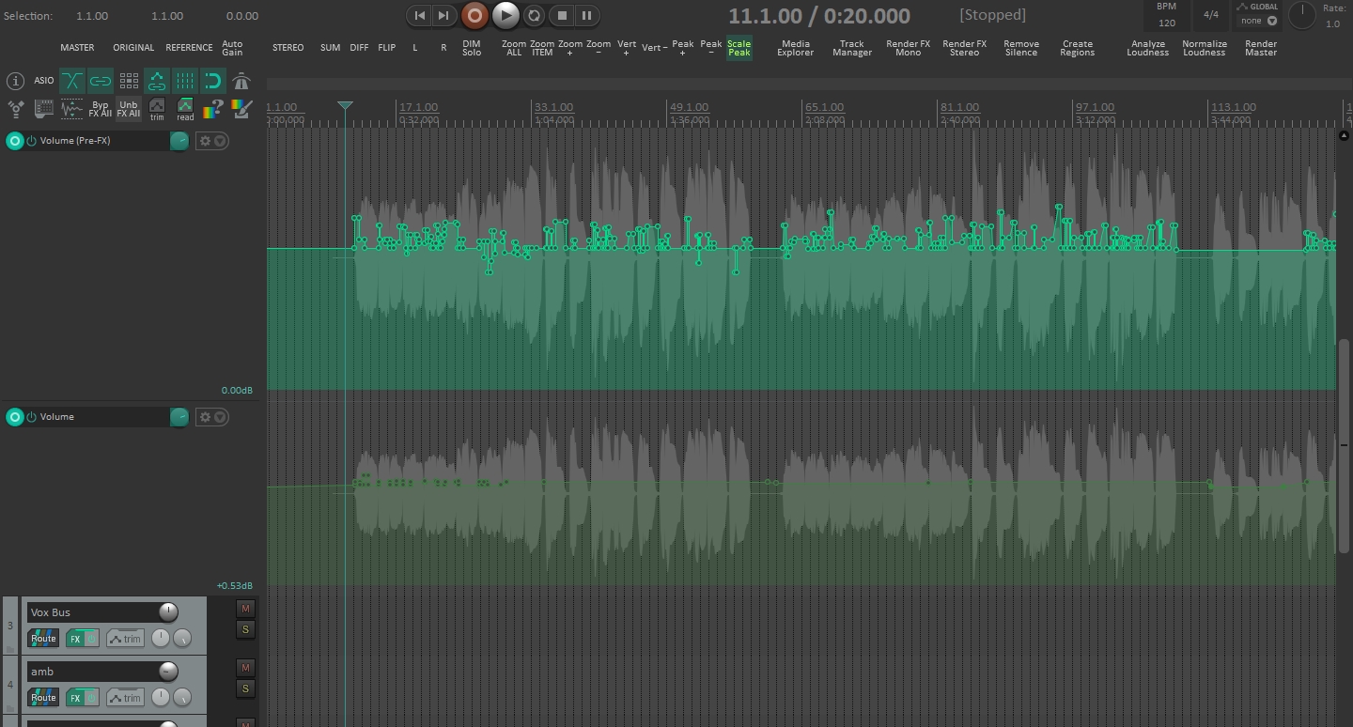Click Byp FX All button
1353x727 pixels.
[x=101, y=109]
